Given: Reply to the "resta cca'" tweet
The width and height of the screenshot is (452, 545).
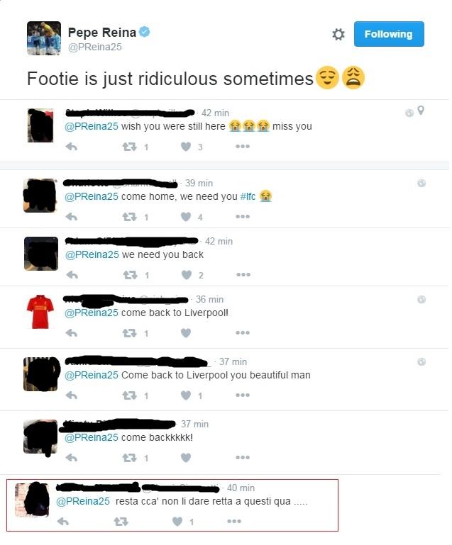Looking at the screenshot, I should 63,522.
